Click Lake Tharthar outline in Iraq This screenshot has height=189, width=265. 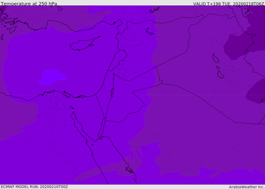(215, 58)
